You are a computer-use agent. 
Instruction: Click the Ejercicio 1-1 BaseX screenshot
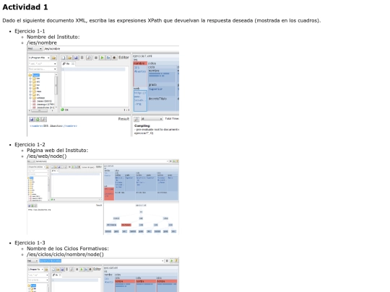103,91
